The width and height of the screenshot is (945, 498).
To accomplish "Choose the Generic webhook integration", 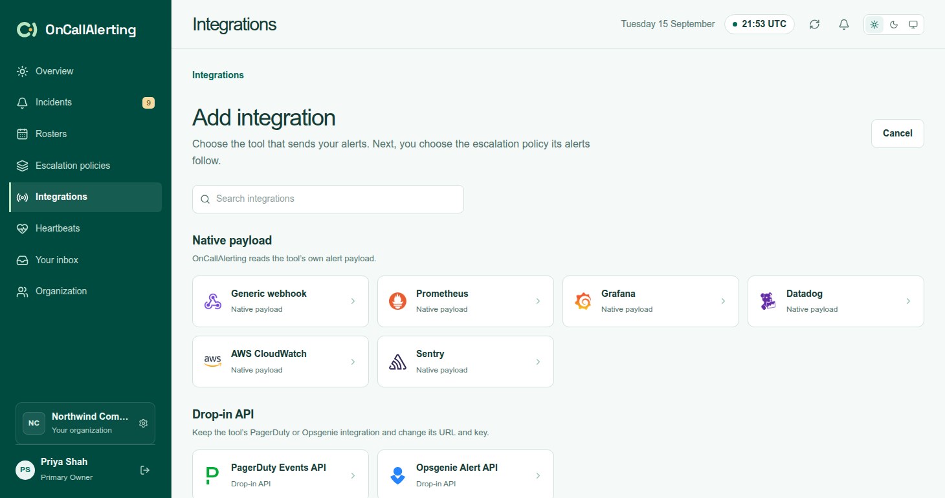I will [280, 301].
